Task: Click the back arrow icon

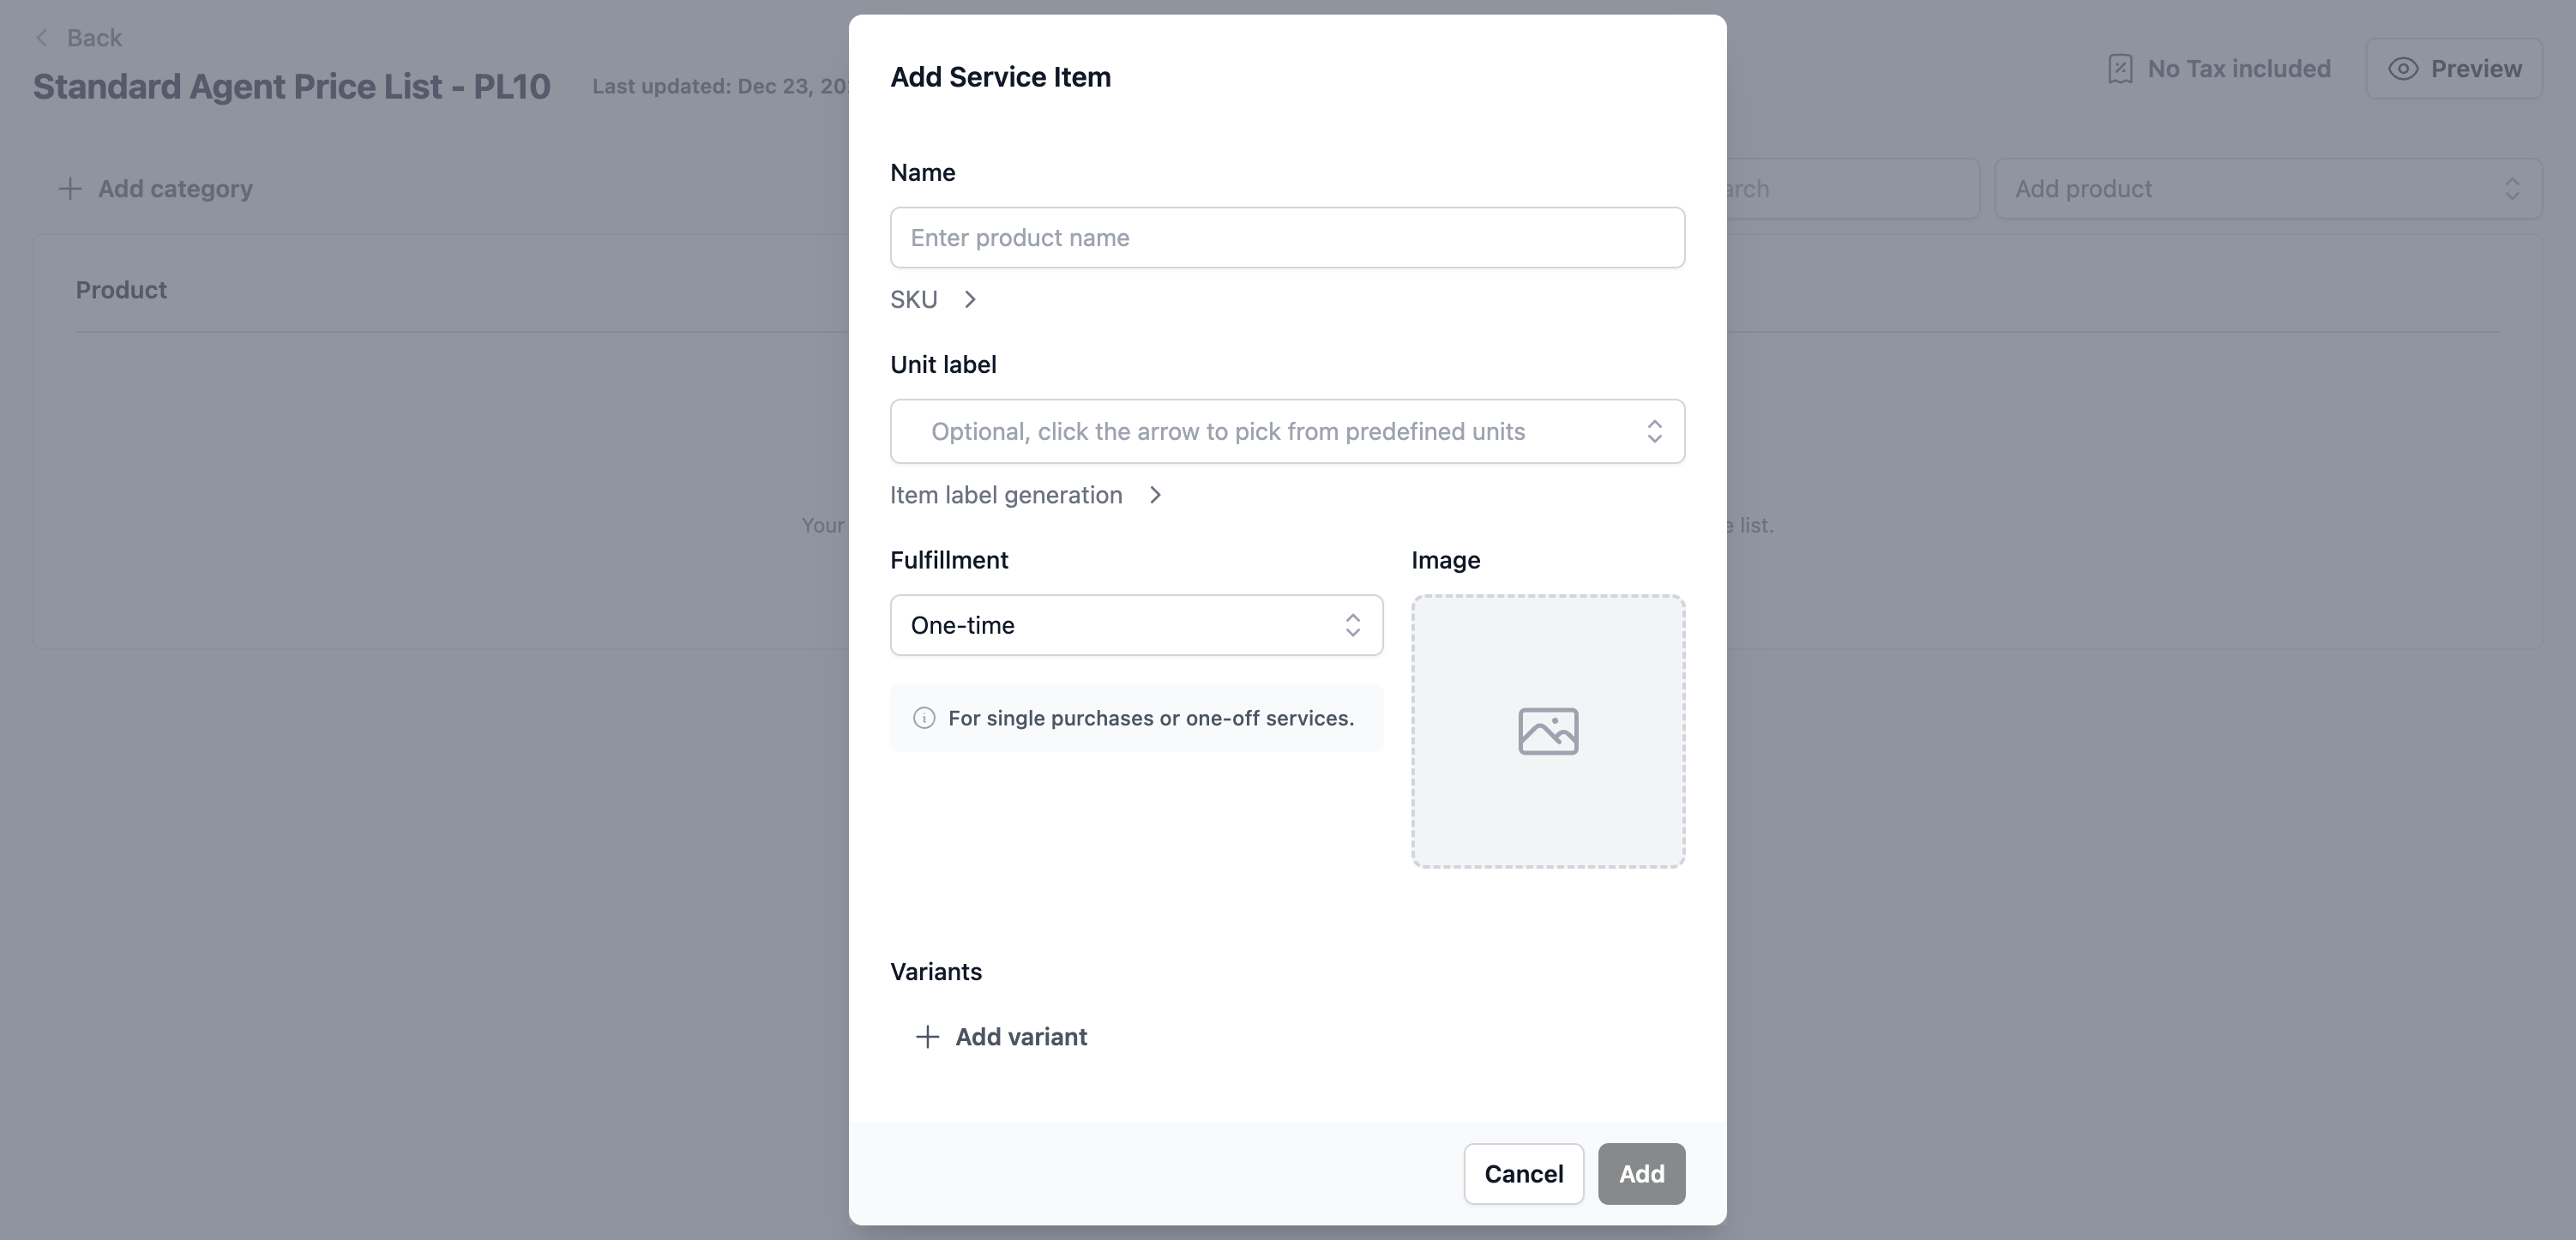Action: [x=41, y=38]
